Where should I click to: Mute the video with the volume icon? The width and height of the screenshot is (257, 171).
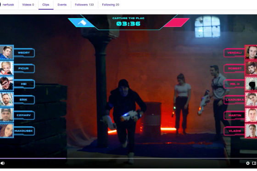tap(2, 163)
